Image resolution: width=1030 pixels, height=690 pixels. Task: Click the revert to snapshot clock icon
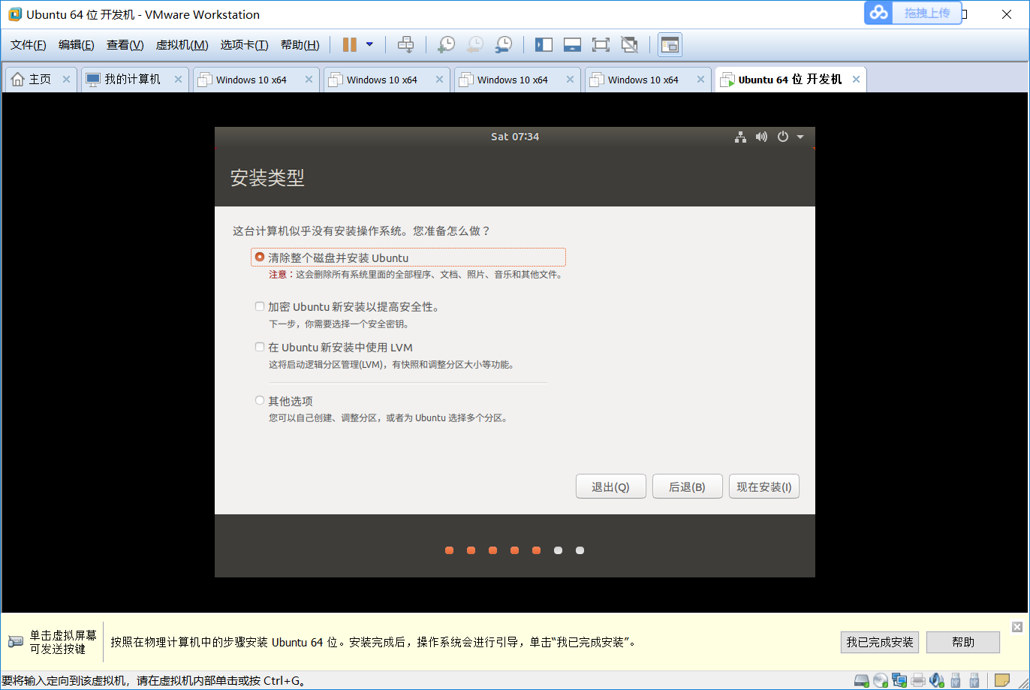[x=474, y=45]
